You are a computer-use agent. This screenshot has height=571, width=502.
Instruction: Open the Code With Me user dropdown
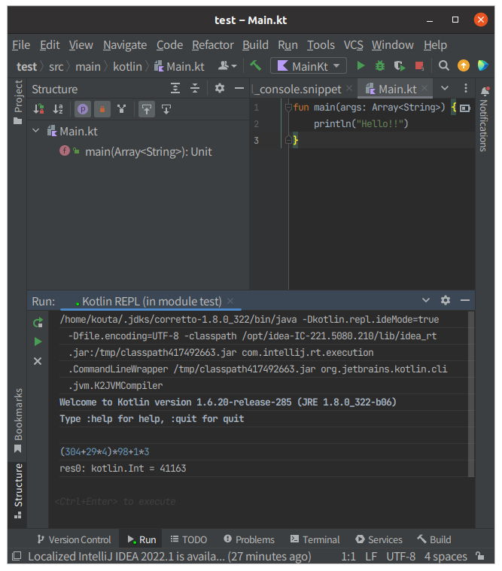pos(228,66)
